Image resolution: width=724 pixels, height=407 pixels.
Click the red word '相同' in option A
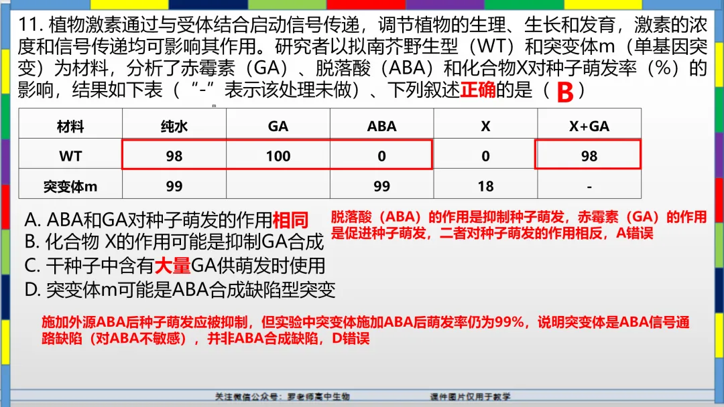[290, 220]
